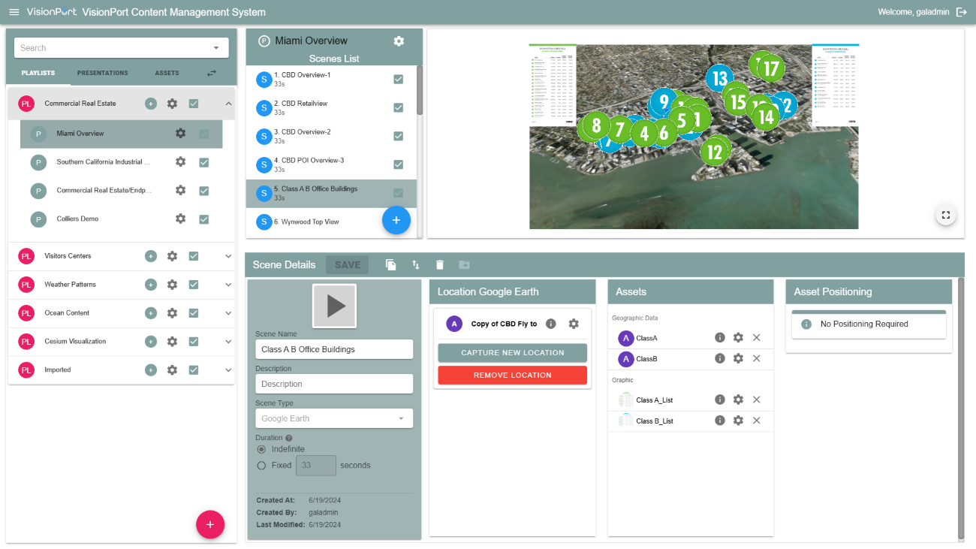976x549 pixels.
Task: Switch to the Assets tab
Action: pyautogui.click(x=167, y=73)
